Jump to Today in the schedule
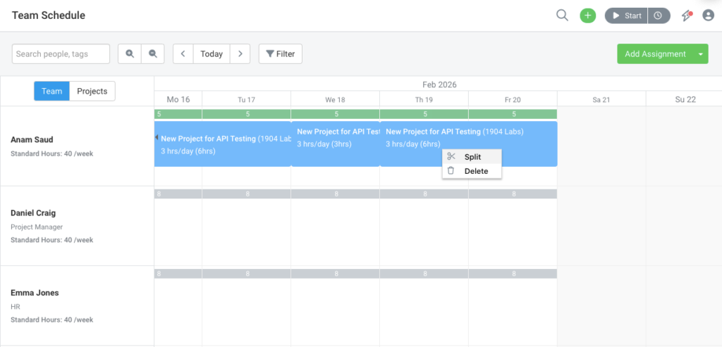The height and width of the screenshot is (347, 722). pos(212,54)
